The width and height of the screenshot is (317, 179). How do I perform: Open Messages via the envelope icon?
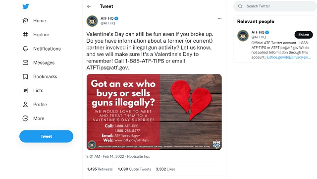pos(25,62)
